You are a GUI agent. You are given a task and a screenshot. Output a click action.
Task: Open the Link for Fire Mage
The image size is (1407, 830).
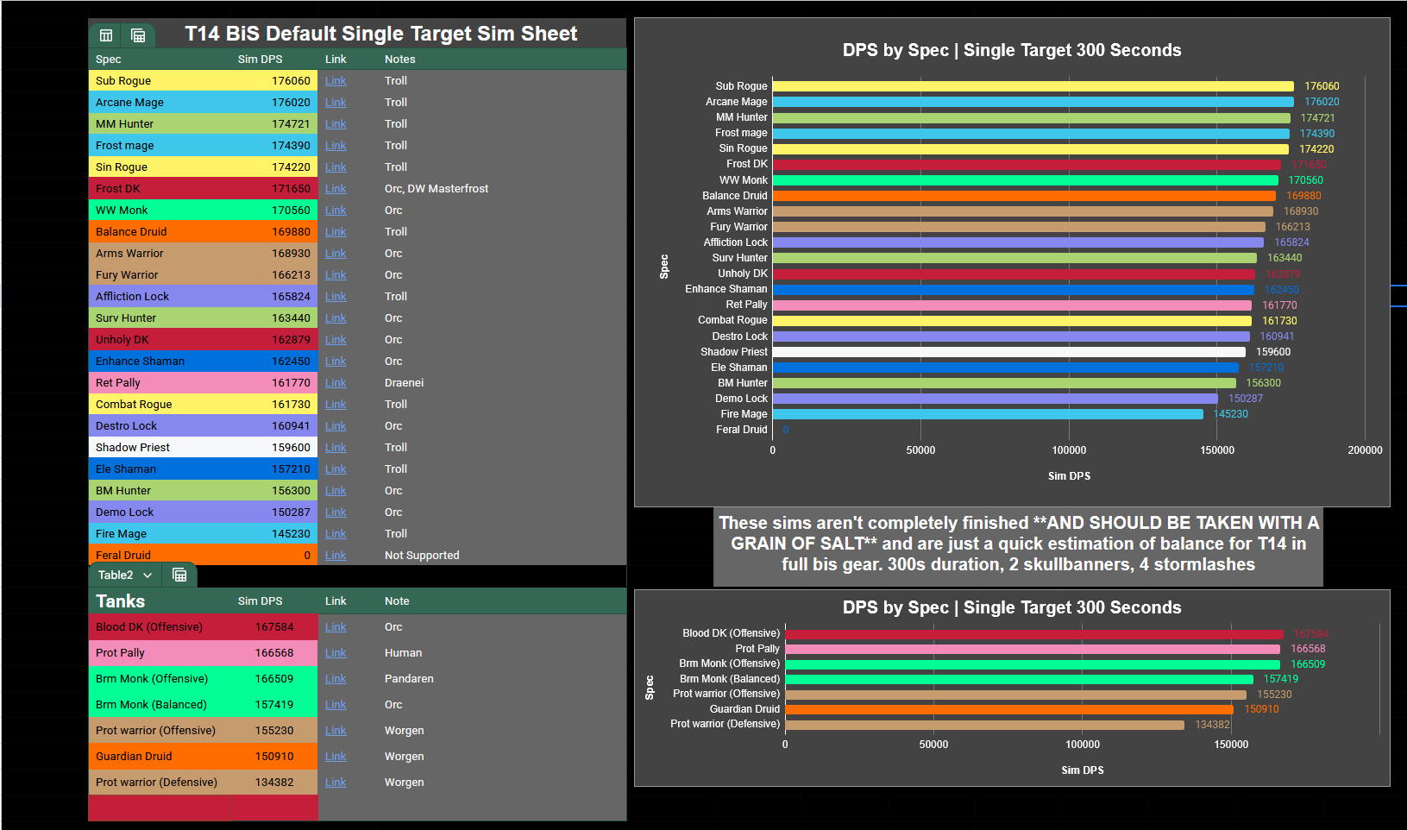(x=336, y=534)
